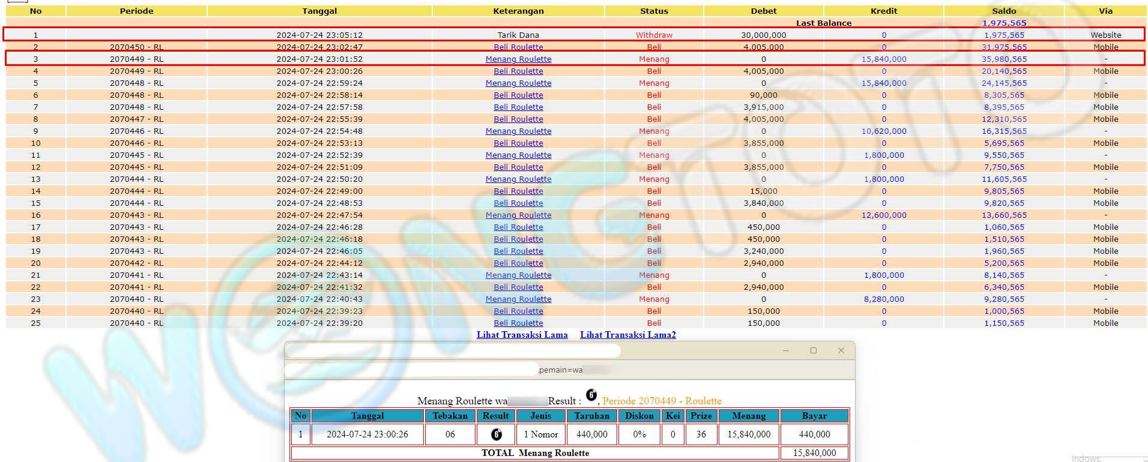Viewport: 1148px width, 462px height.
Task: Click the result ball icon in the popup table's Result column
Action: click(x=496, y=434)
